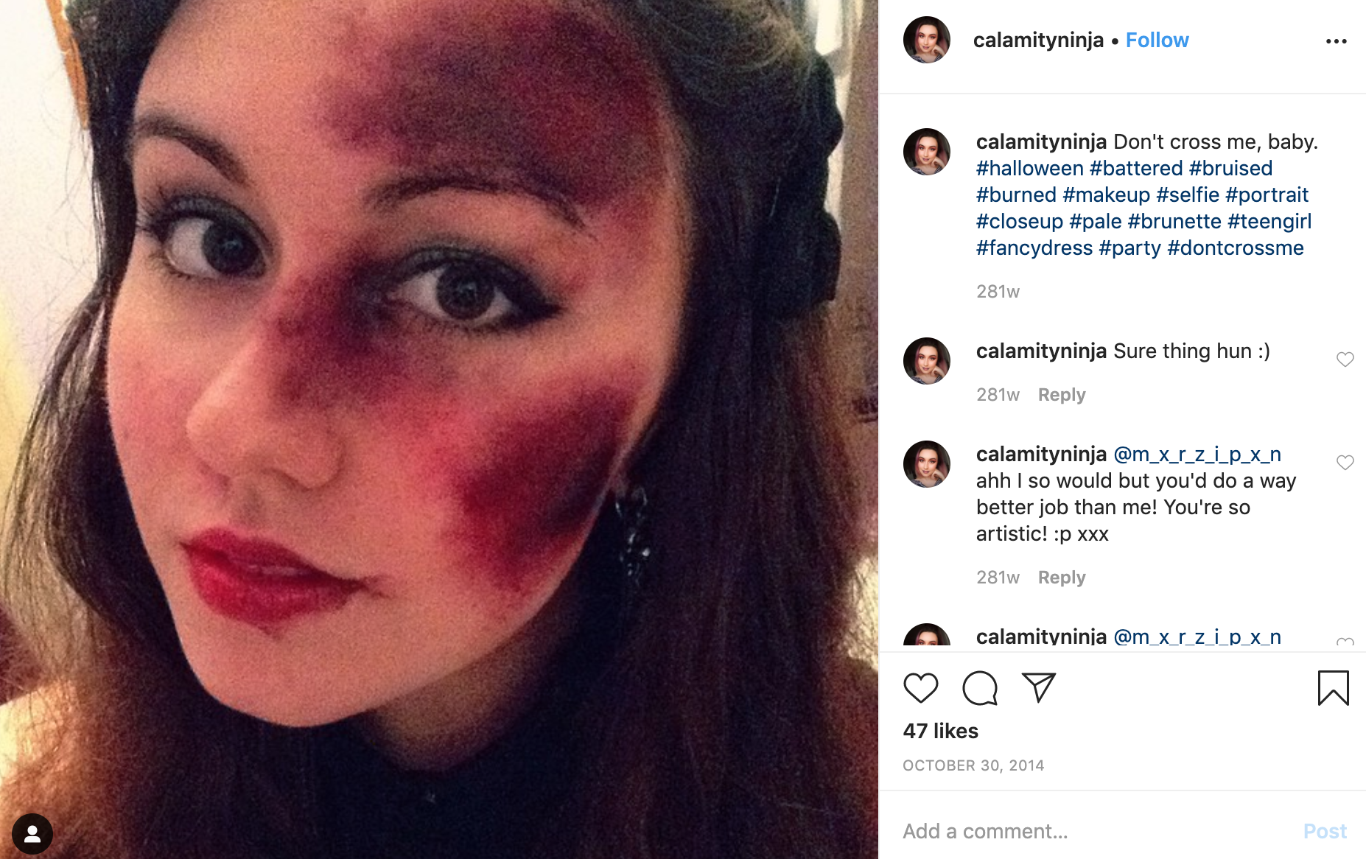Like the 'Sure thing hun' comment

click(x=1345, y=360)
